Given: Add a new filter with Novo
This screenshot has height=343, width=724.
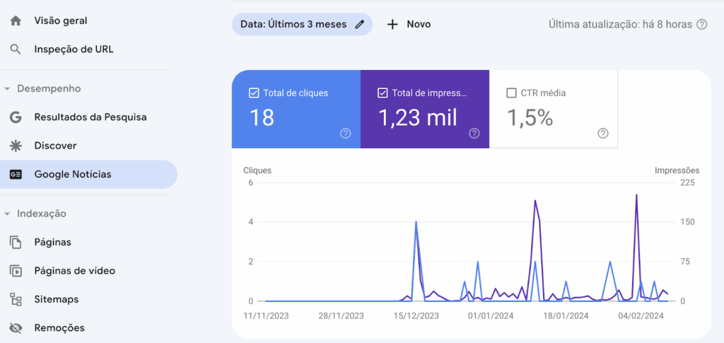Looking at the screenshot, I should pos(409,24).
